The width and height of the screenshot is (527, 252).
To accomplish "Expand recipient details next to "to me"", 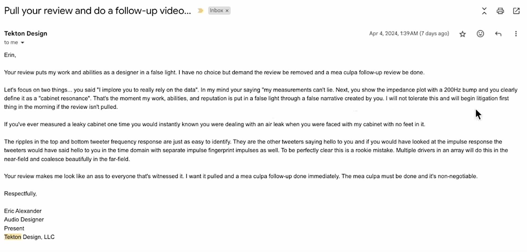I will coord(22,43).
